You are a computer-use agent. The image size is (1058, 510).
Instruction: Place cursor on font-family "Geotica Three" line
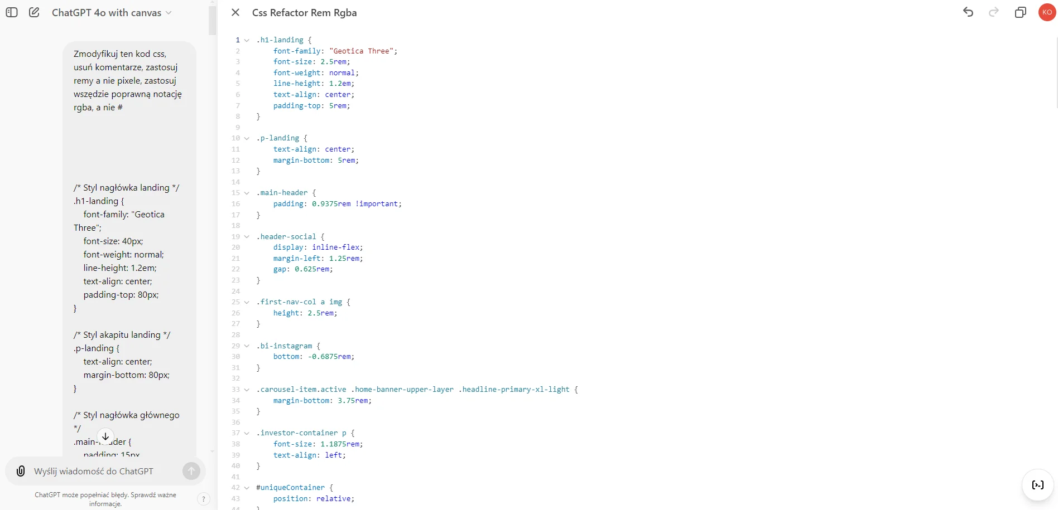335,51
